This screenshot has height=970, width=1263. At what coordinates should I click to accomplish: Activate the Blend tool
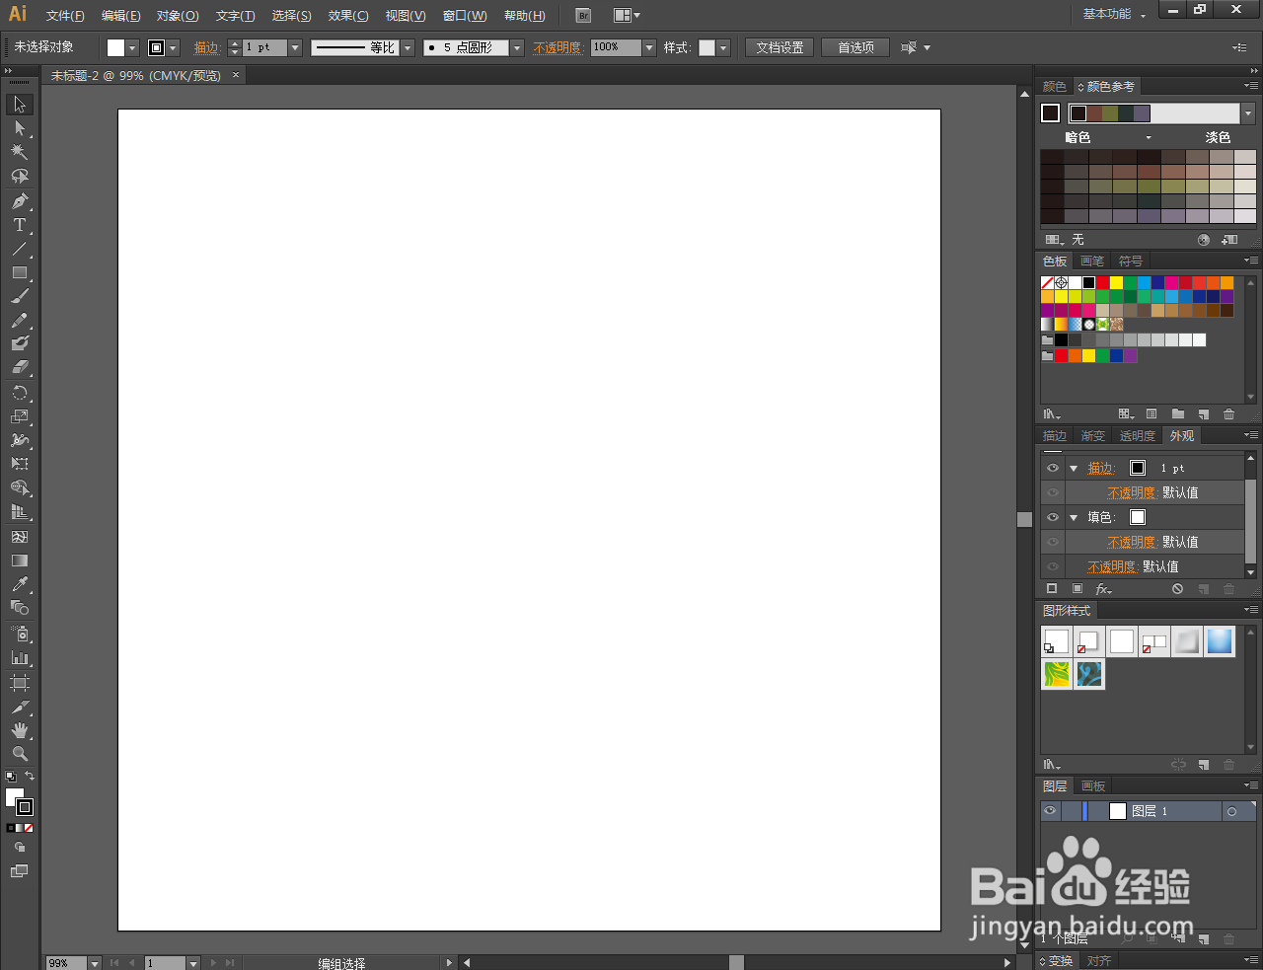pos(19,608)
